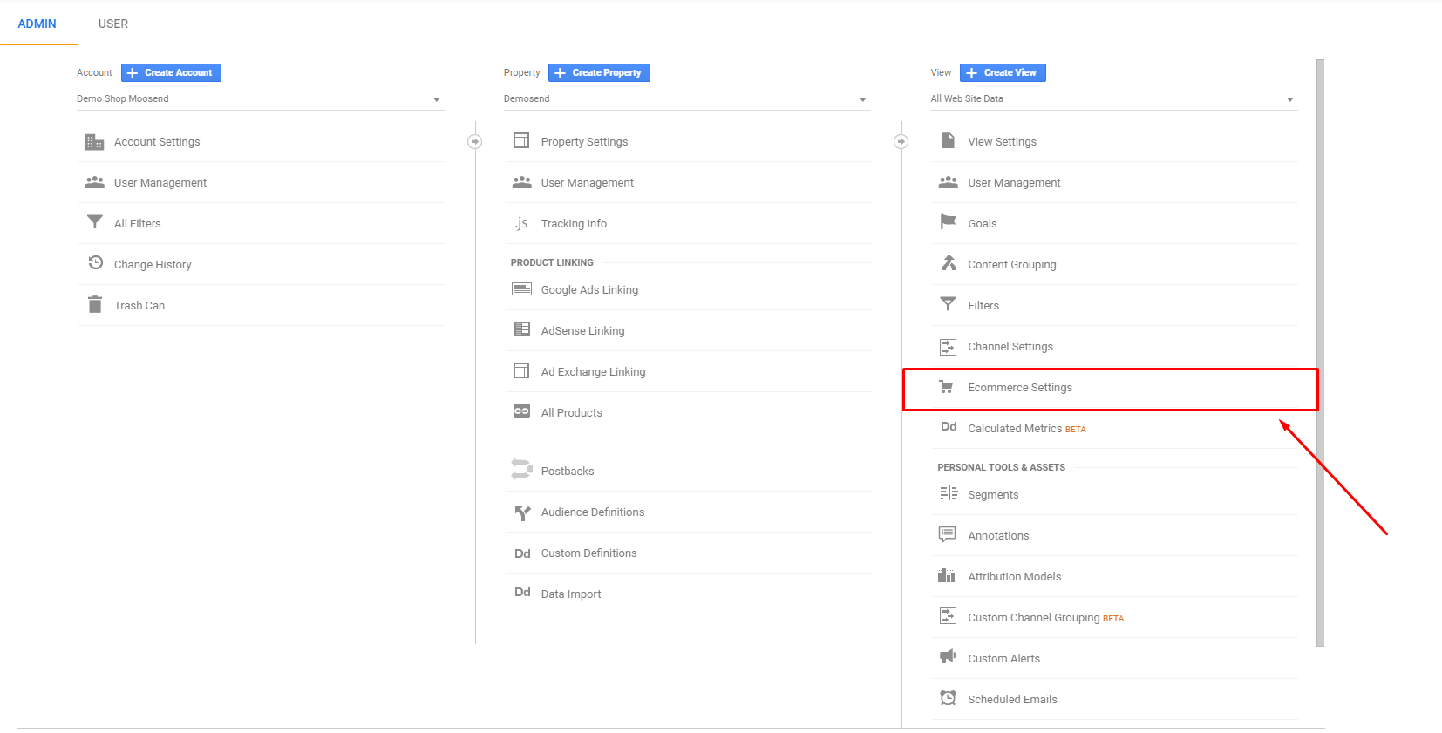Click the Ad Exchange Linking icon

(521, 370)
